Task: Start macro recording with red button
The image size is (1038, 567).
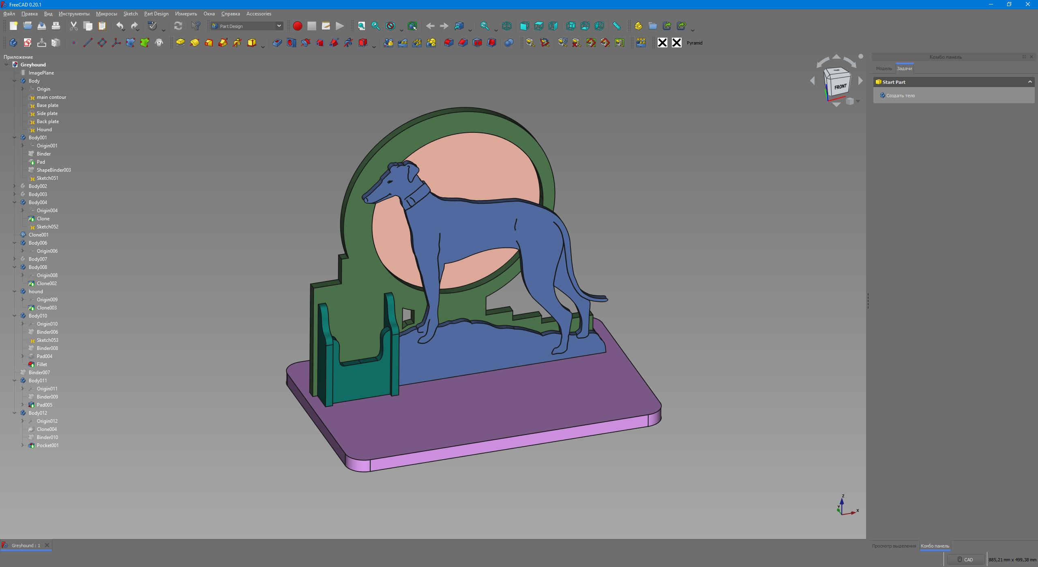Action: tap(297, 26)
